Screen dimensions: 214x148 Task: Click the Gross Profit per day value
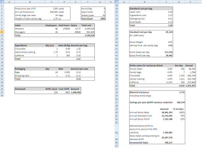tap(166, 55)
